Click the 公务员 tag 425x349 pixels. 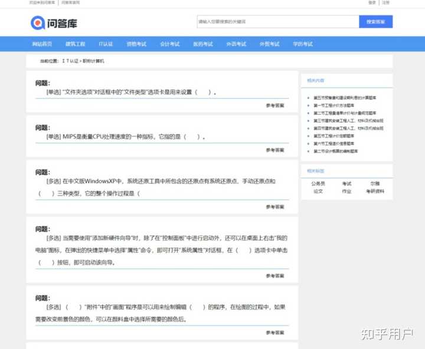tap(318, 183)
